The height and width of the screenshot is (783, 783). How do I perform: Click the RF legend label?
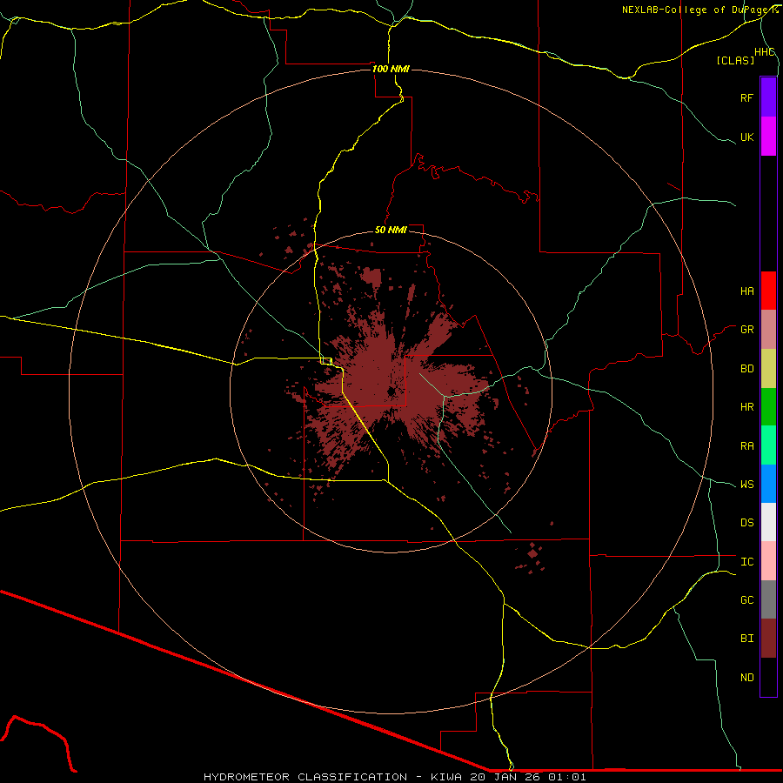[x=746, y=97]
